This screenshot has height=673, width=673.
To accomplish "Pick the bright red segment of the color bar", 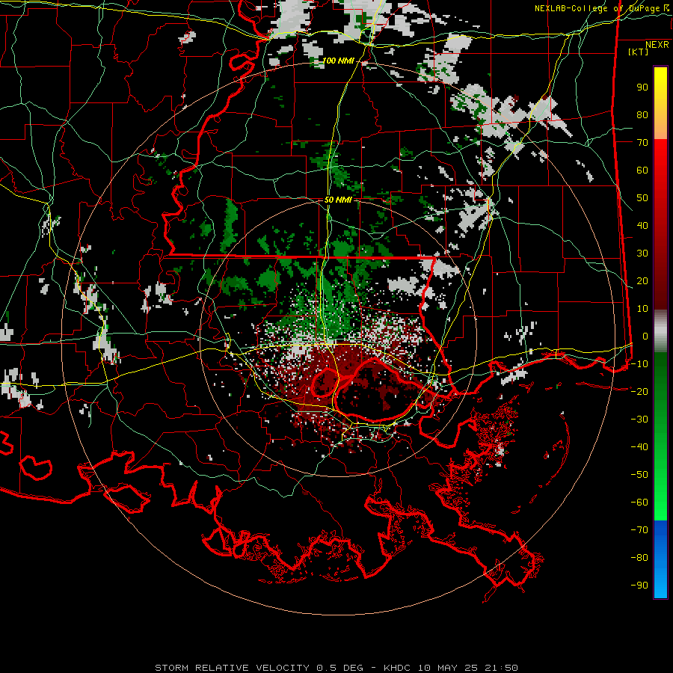I will point(660,161).
